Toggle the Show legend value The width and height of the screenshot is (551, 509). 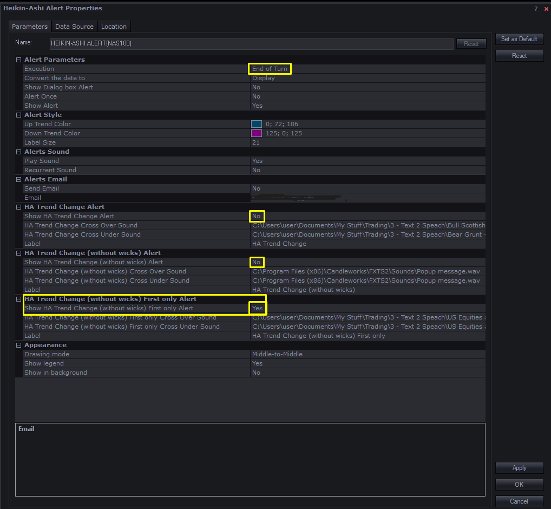pyautogui.click(x=257, y=363)
